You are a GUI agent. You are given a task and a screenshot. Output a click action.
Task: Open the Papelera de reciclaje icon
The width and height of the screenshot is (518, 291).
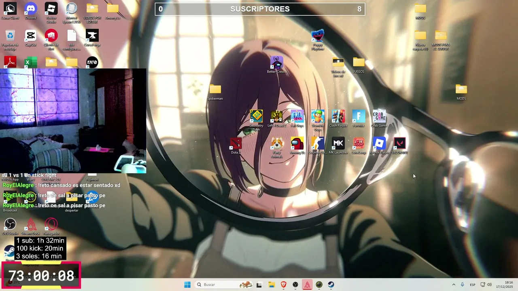(x=10, y=40)
